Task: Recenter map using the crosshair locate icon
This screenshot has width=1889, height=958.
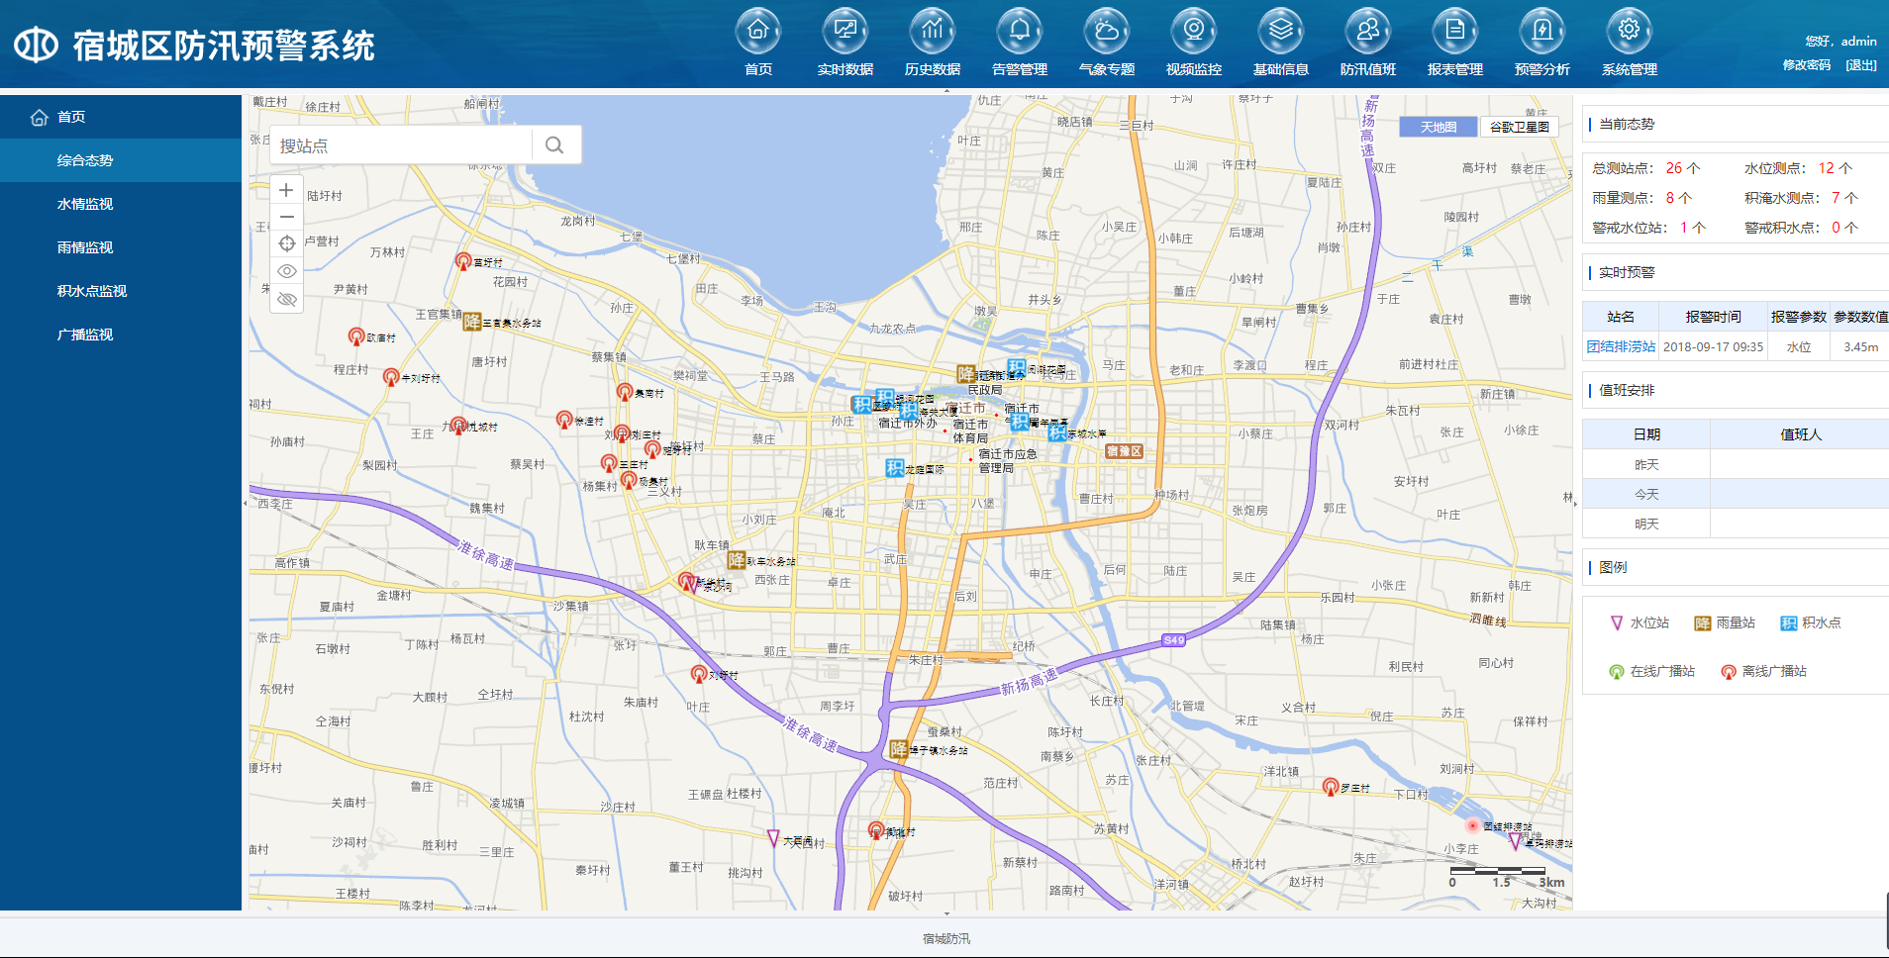Action: click(x=286, y=243)
